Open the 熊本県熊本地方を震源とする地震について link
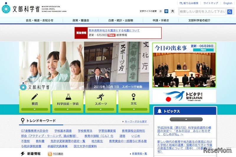236x157 pixels. pyautogui.click(x=114, y=31)
